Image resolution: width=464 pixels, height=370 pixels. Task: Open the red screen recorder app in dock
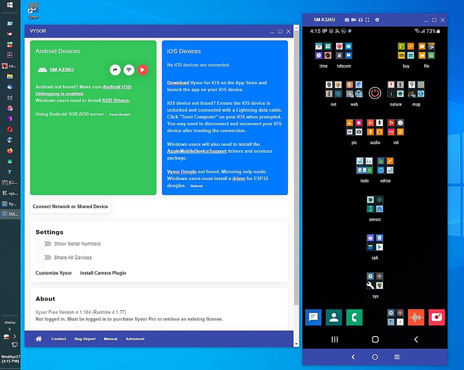[437, 317]
